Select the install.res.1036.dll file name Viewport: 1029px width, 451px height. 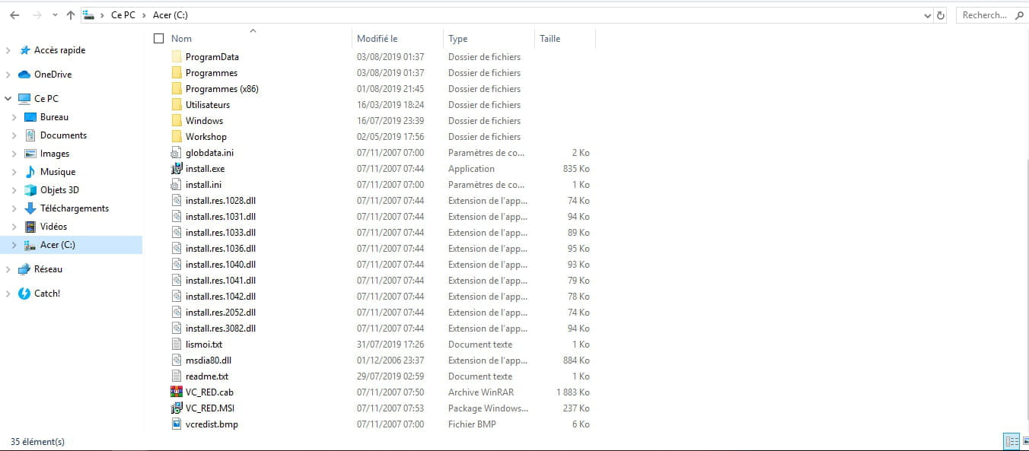point(221,249)
